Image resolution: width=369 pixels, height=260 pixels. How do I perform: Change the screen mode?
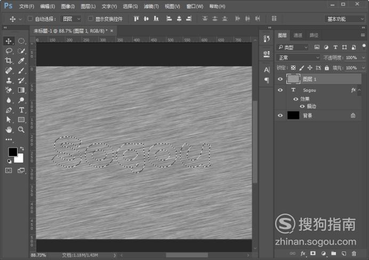click(x=21, y=170)
